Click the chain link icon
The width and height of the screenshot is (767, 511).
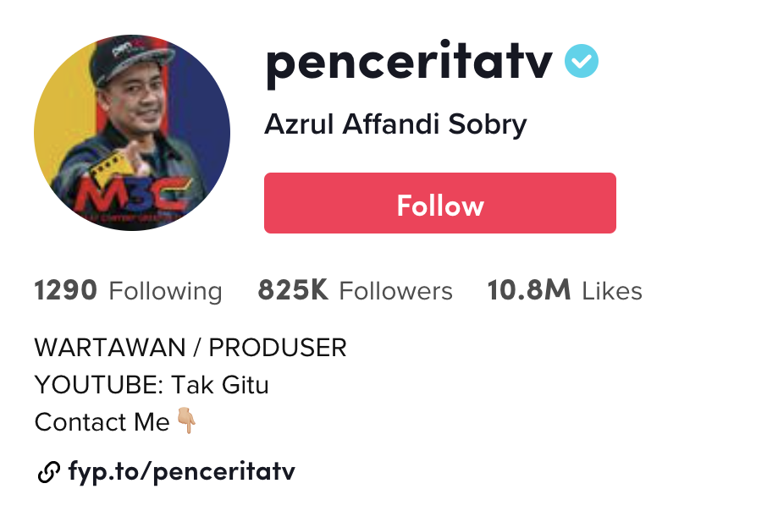(x=49, y=472)
